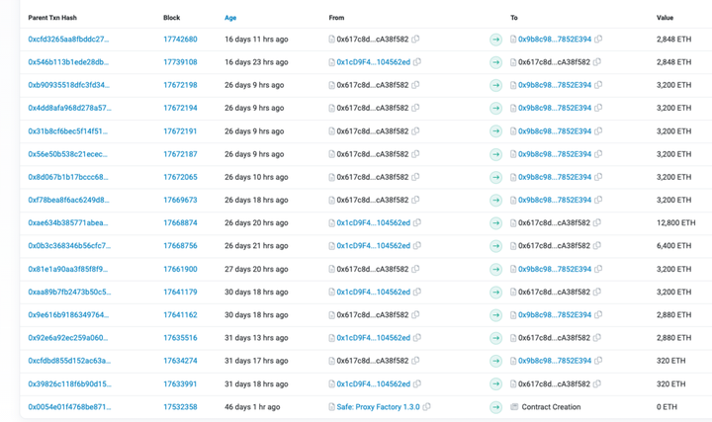Viewport: 712px width, 422px height.
Task: Open transaction 0xcfd3265aa8fbddc27...
Action: tap(68, 40)
